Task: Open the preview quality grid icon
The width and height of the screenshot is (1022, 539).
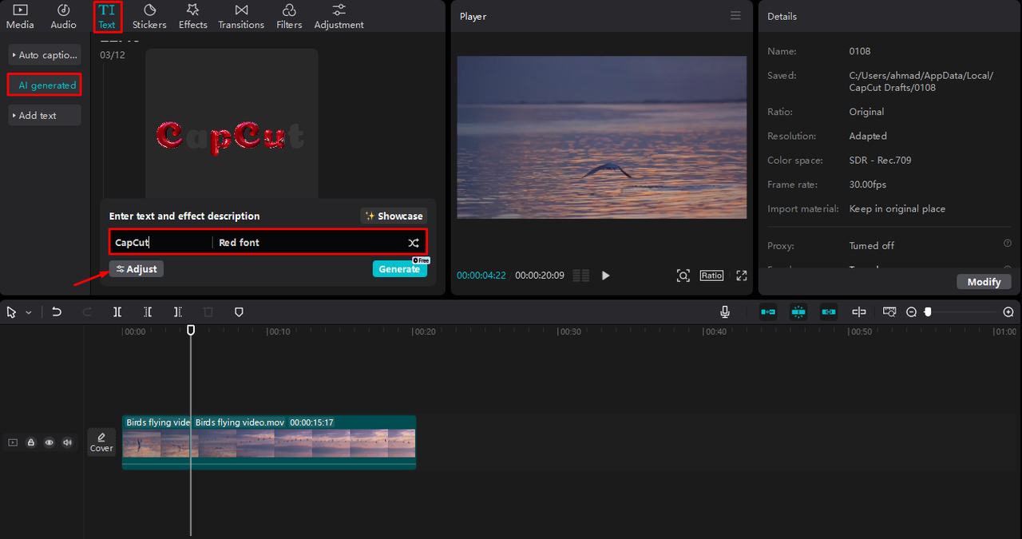Action: tap(581, 275)
